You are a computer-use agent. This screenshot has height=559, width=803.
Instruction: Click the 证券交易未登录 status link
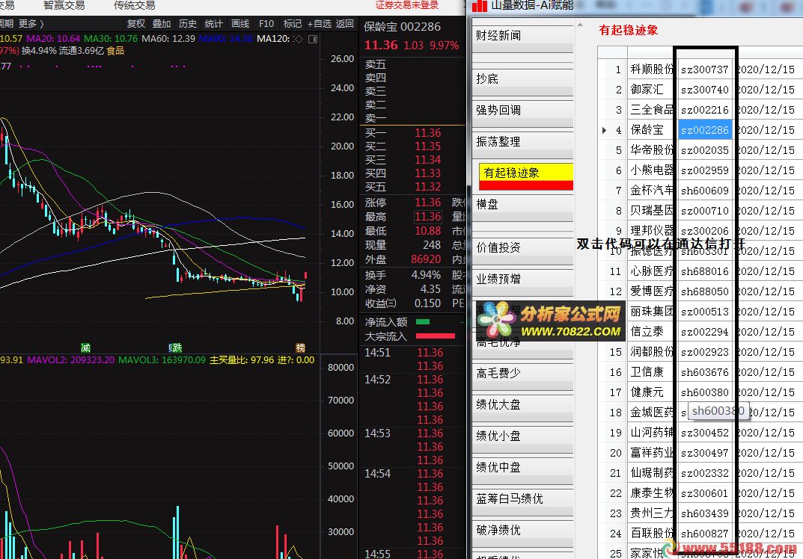[407, 5]
